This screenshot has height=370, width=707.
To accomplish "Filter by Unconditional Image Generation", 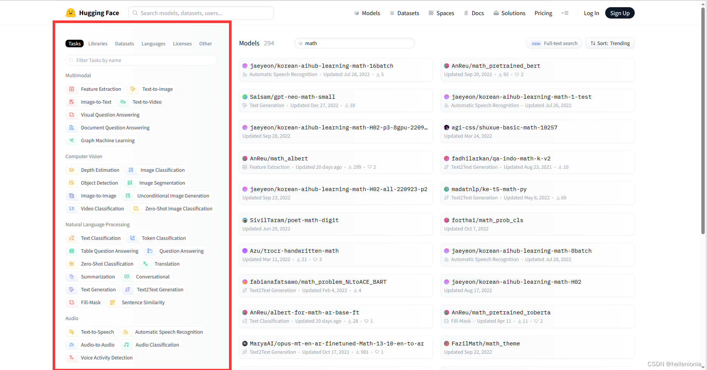I will (x=167, y=196).
